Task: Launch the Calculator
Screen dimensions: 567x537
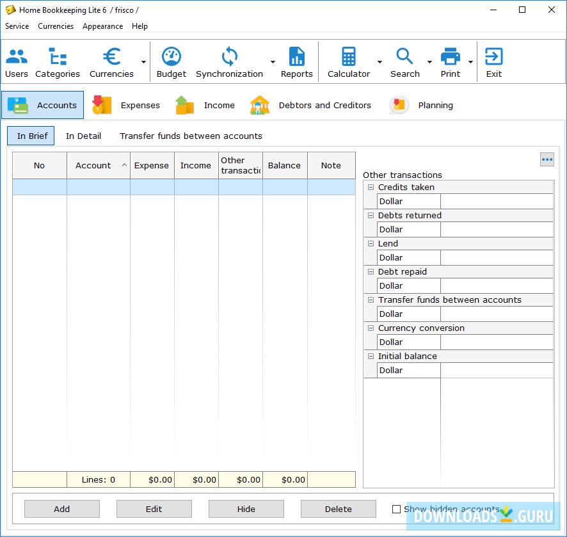Action: pyautogui.click(x=349, y=61)
